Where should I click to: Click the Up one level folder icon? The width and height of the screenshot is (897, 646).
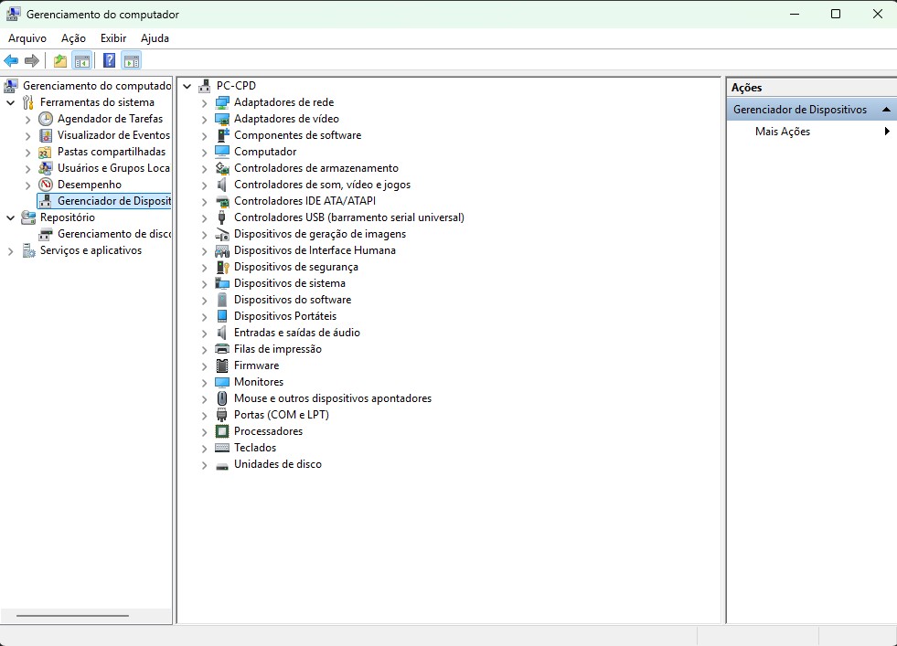[x=60, y=61]
